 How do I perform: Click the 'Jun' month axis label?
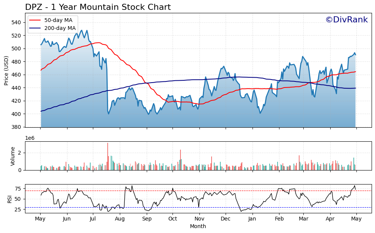[x=67, y=219]
